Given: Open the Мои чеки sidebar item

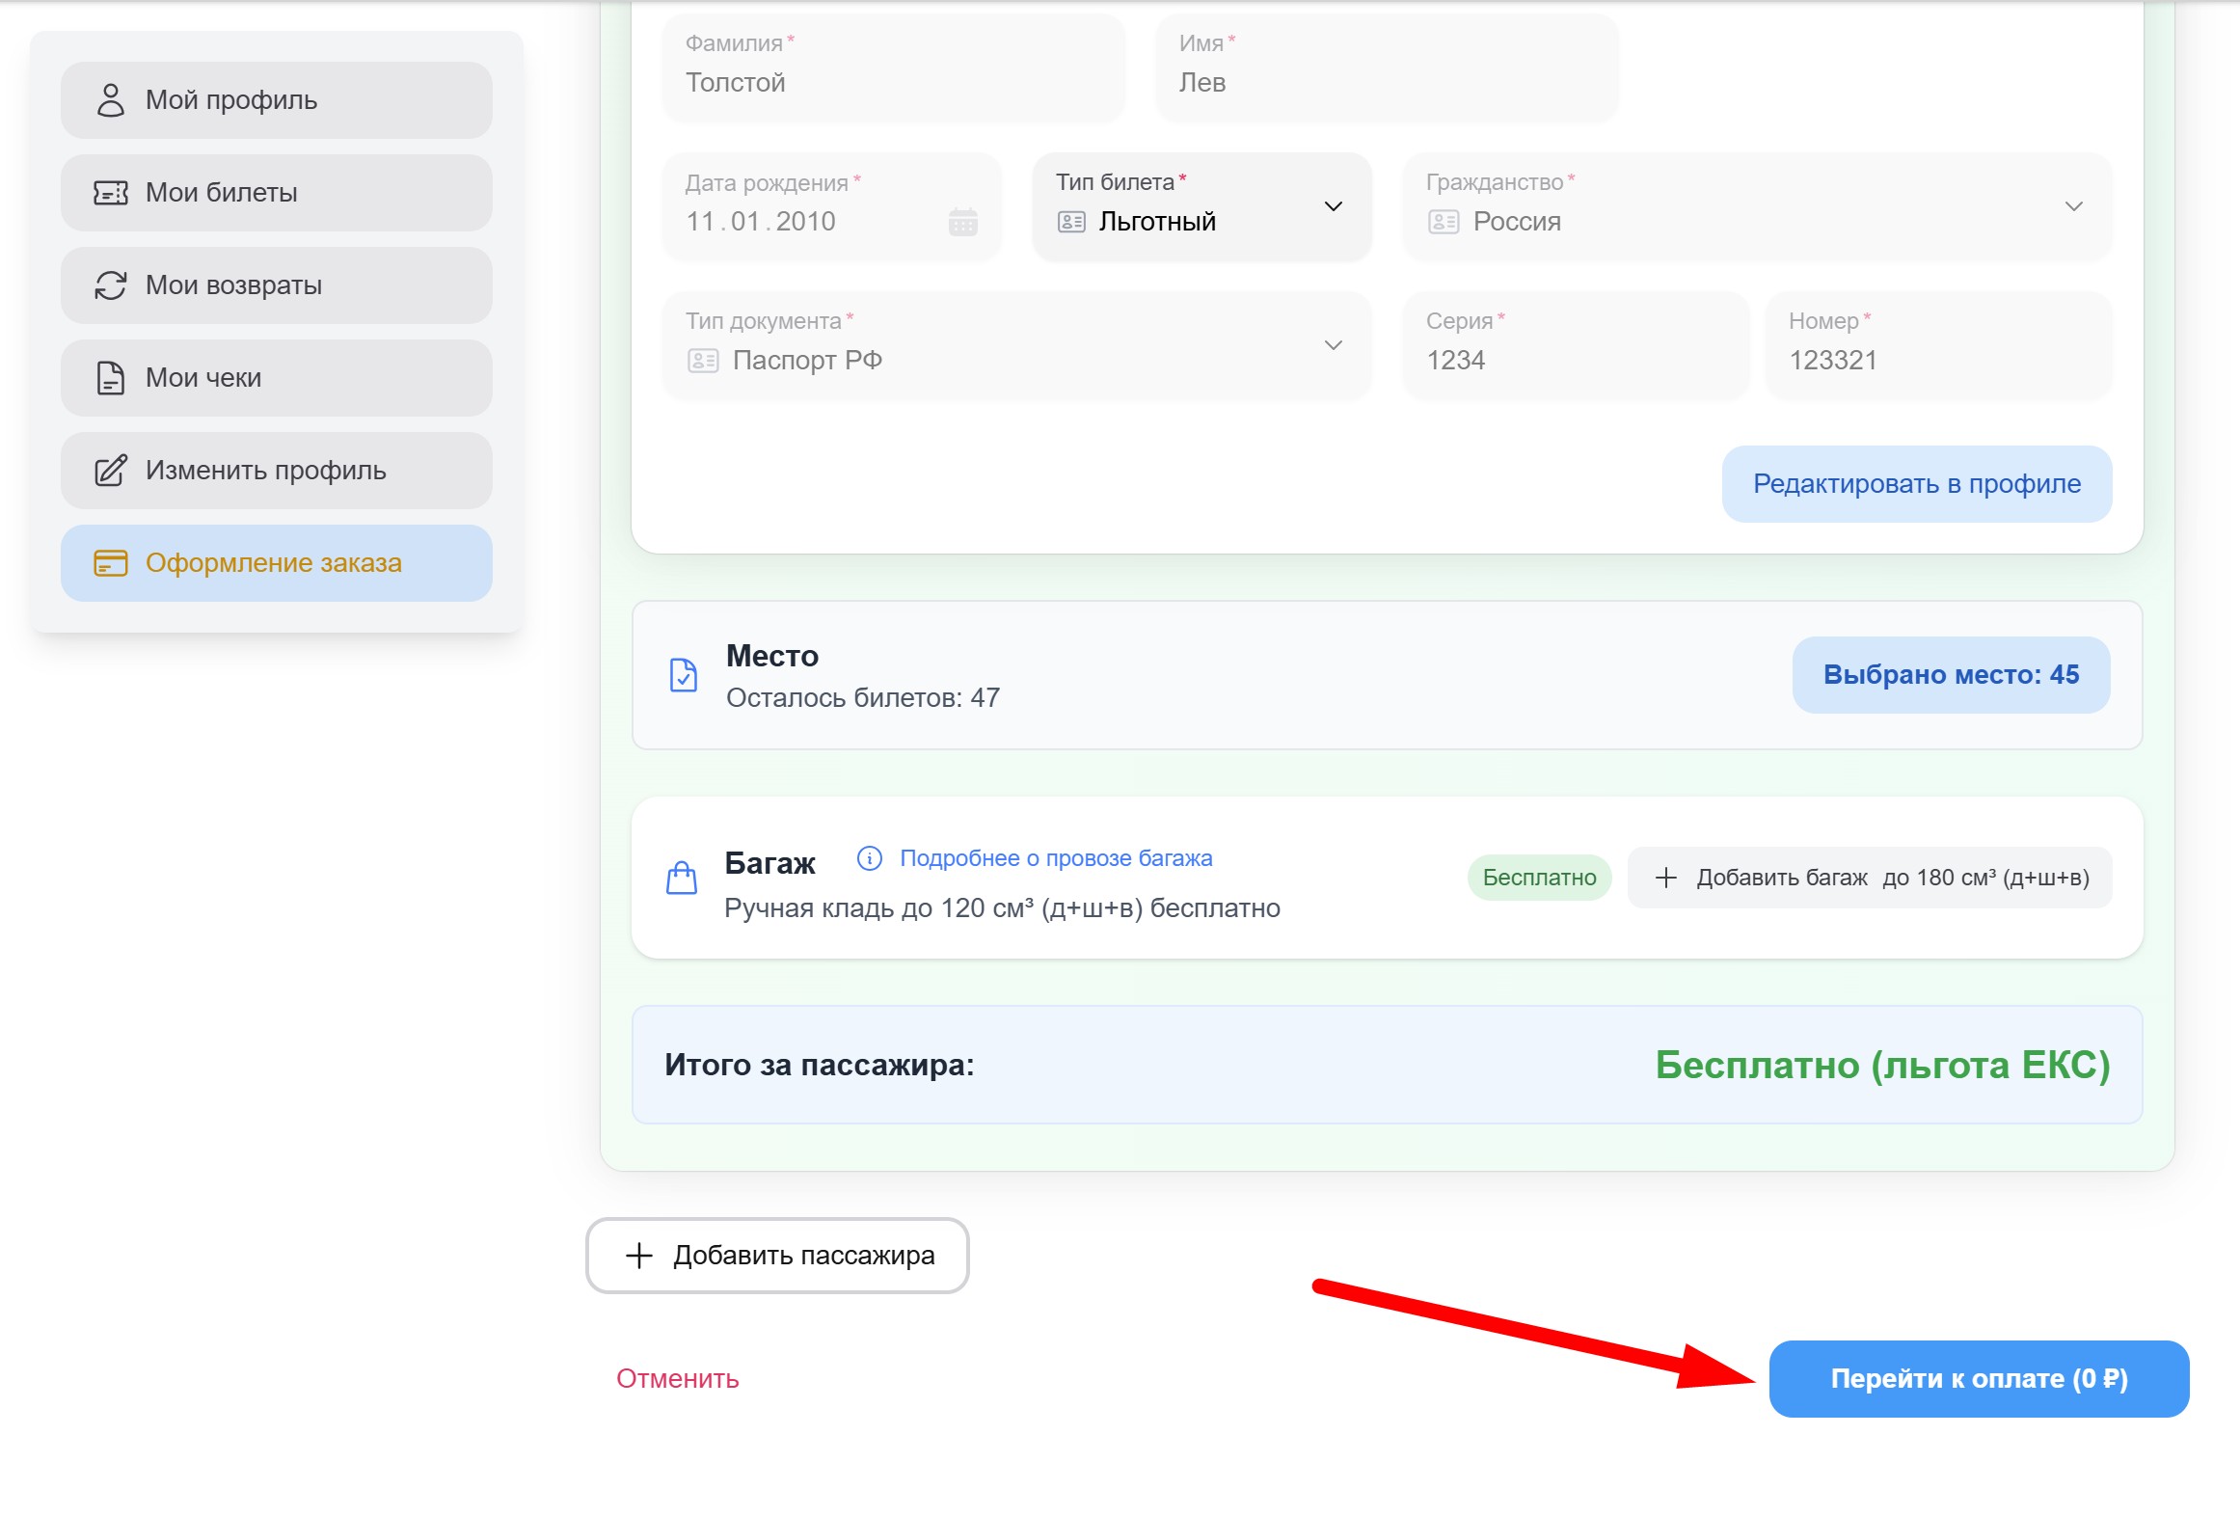Looking at the screenshot, I should [x=276, y=378].
